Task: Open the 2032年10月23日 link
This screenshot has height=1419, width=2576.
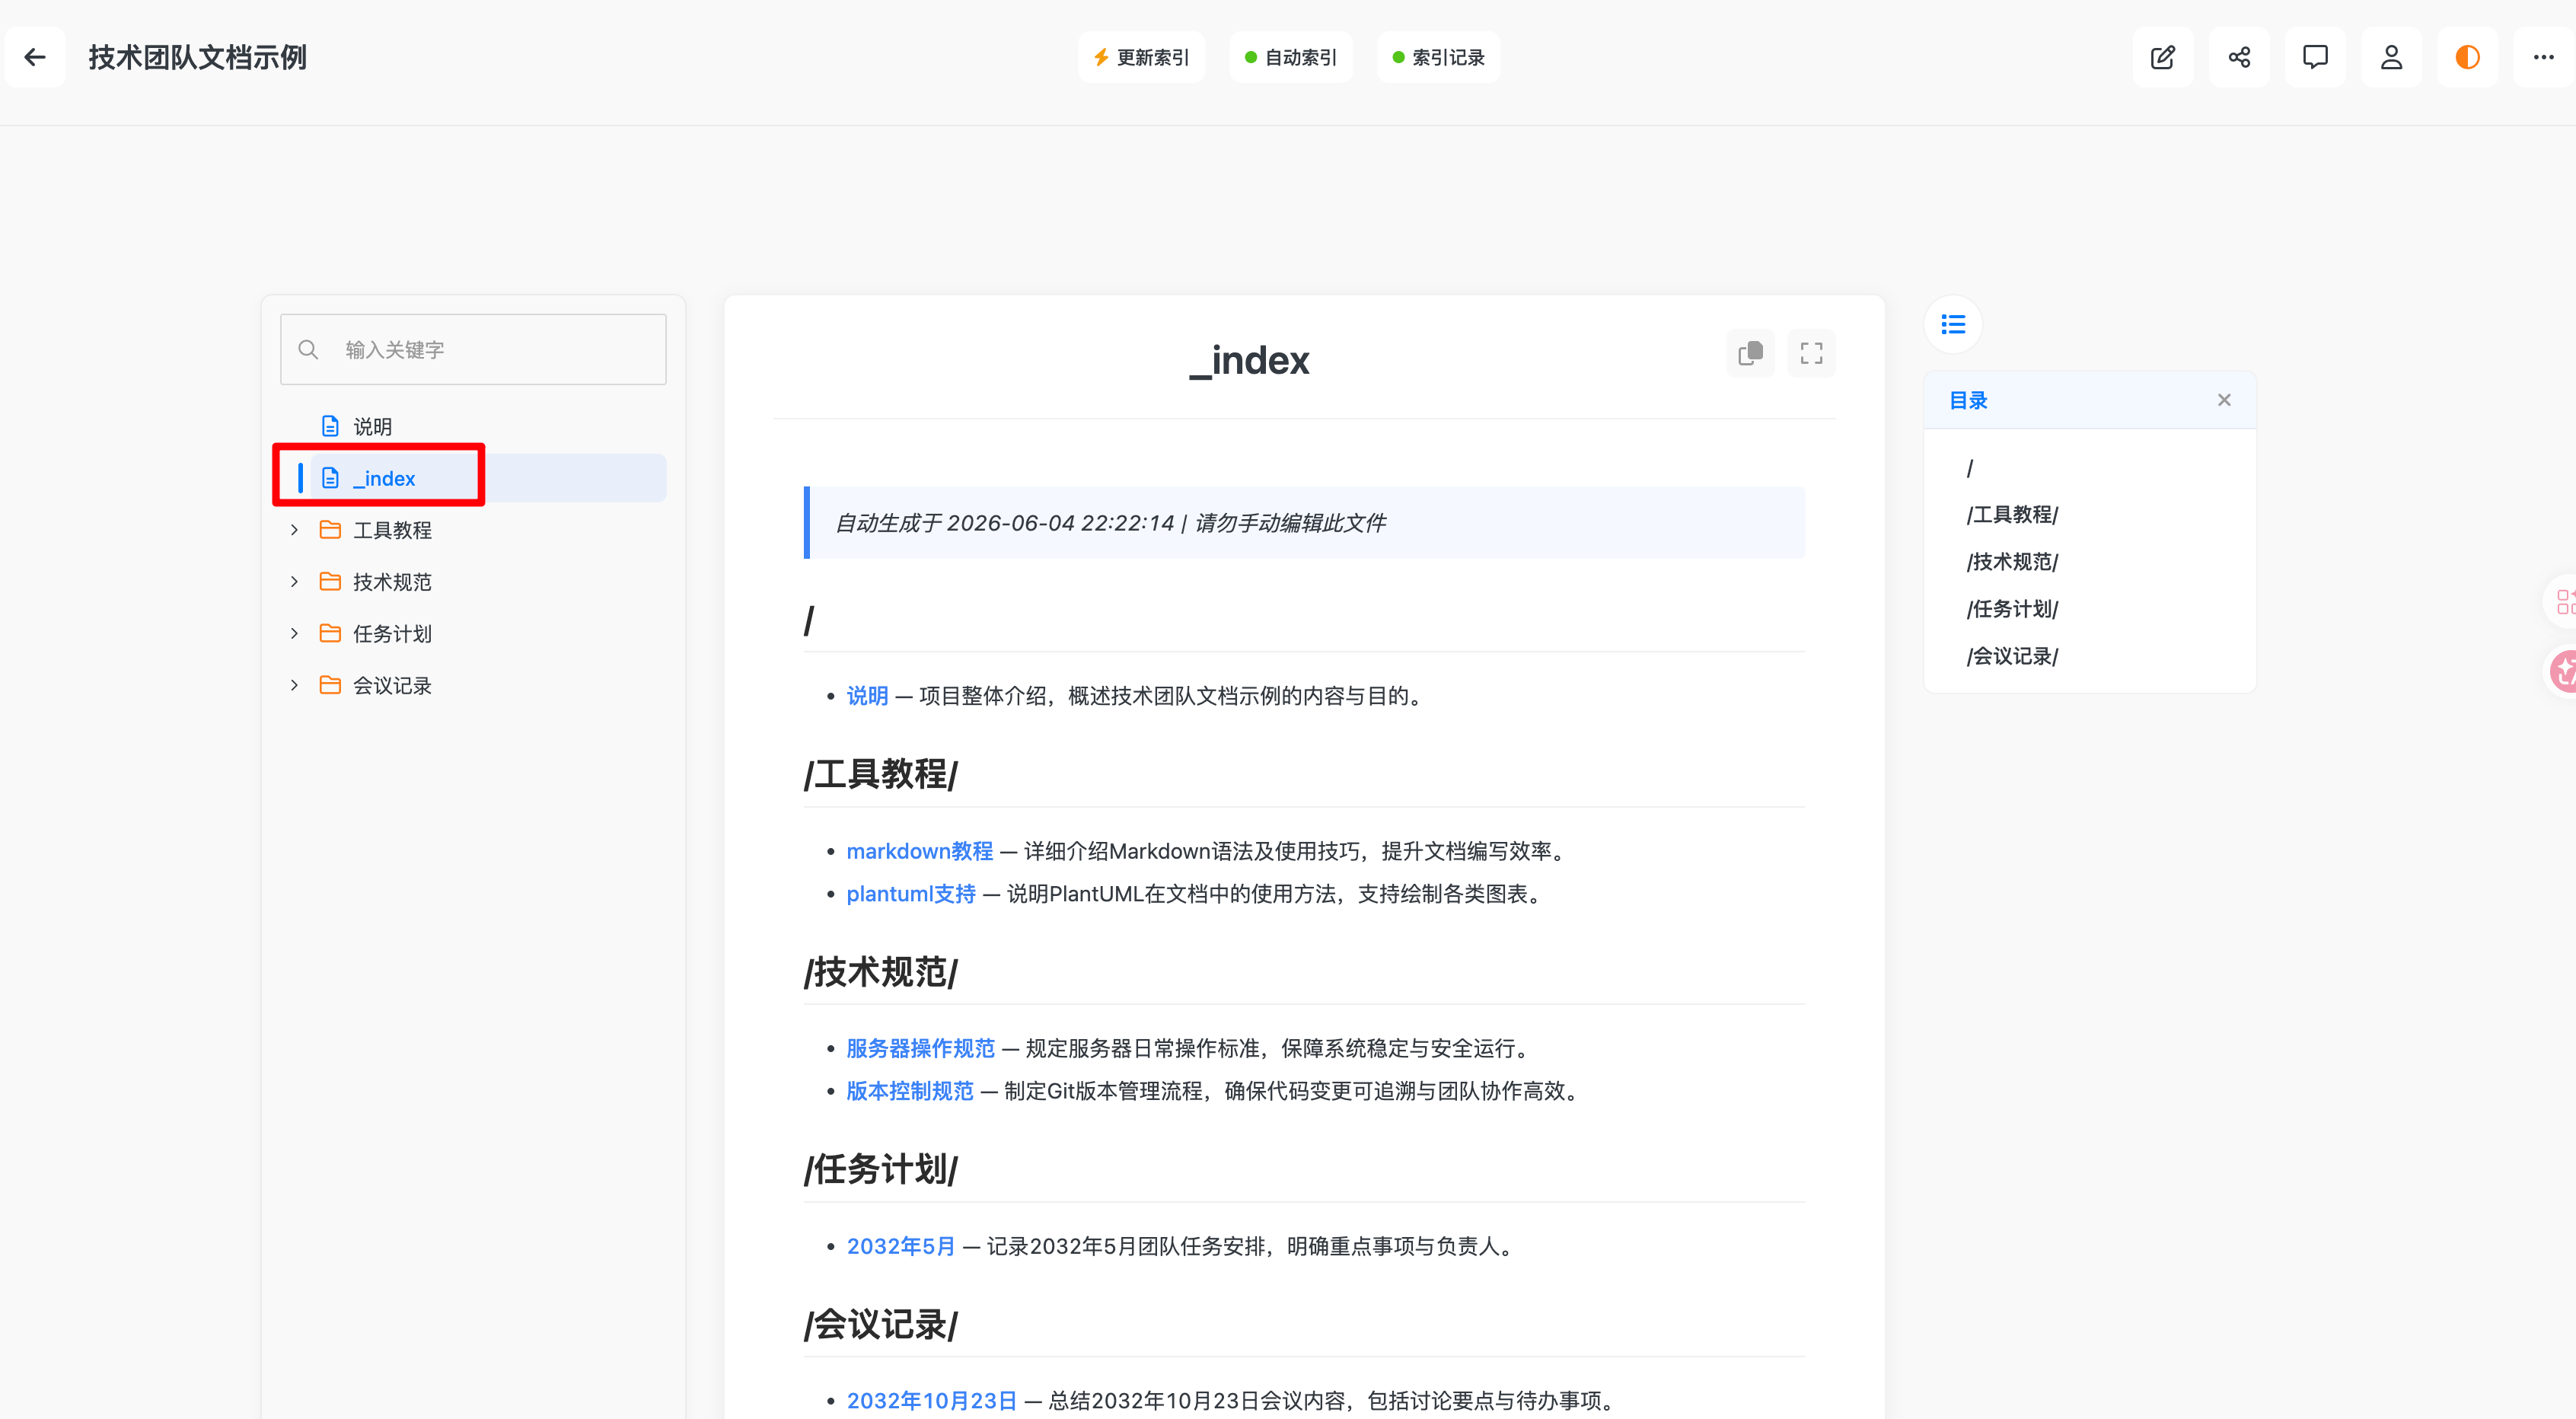Action: (932, 1401)
